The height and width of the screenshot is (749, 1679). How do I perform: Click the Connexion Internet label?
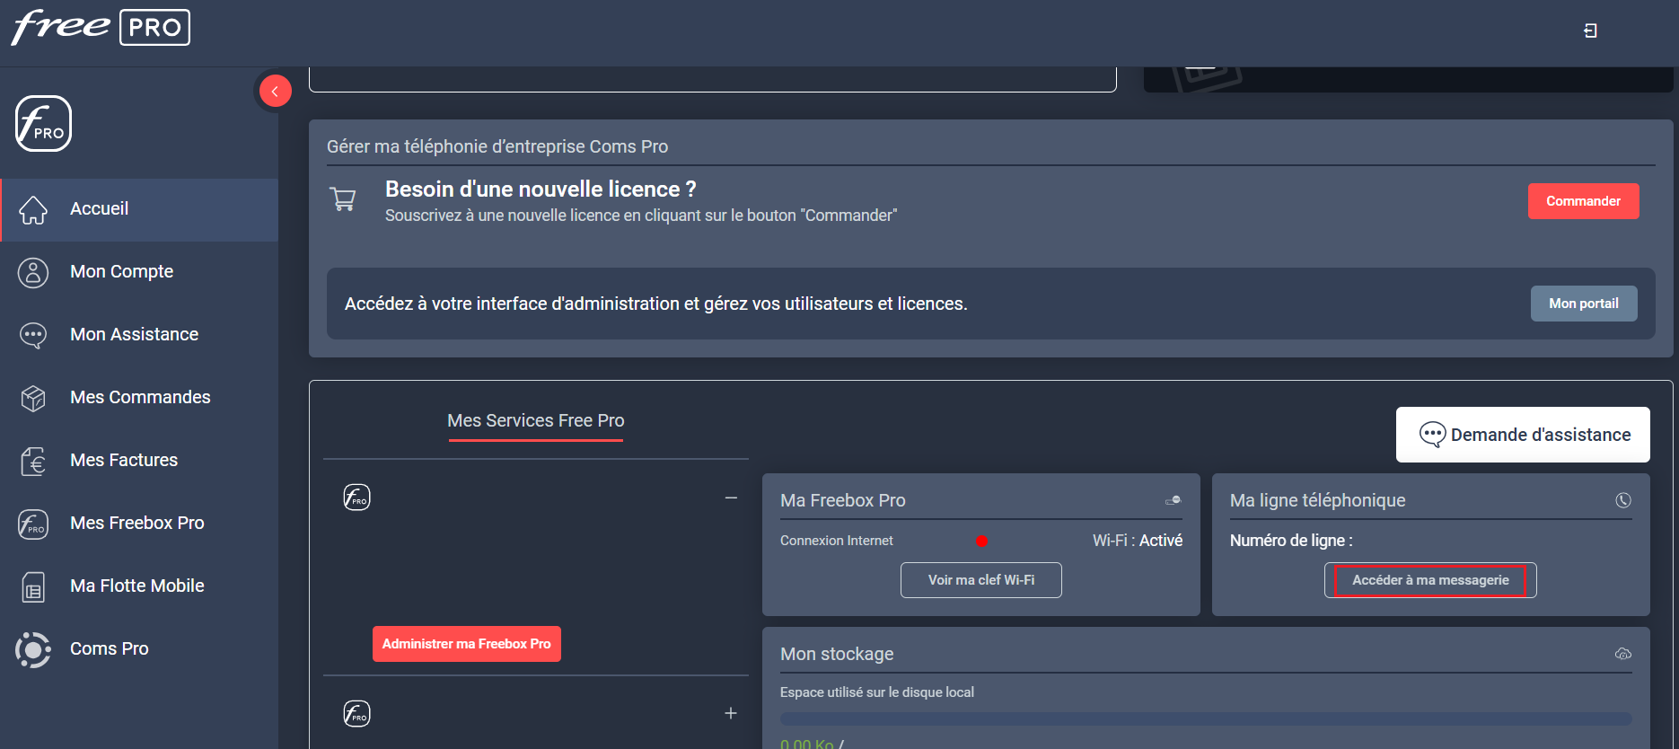[x=837, y=541]
